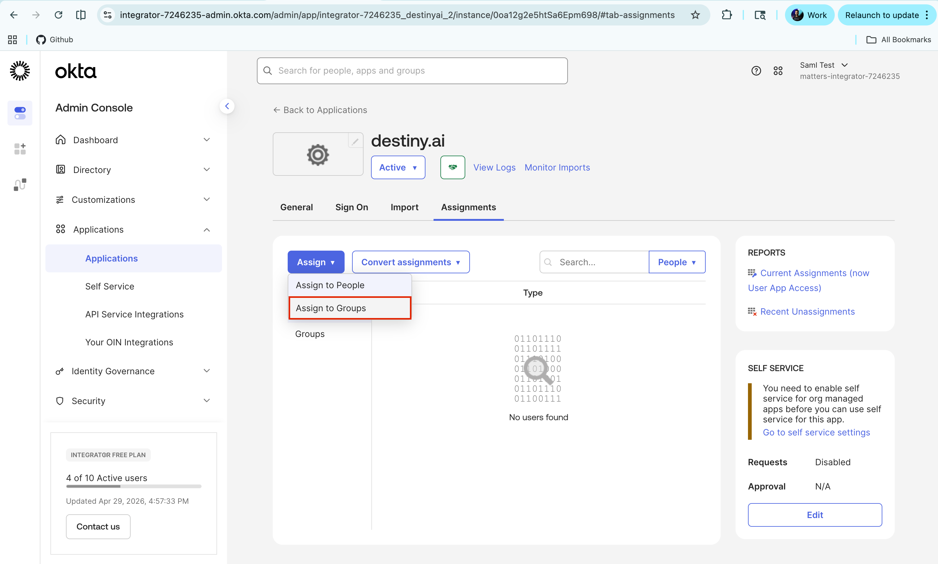Go Back to Applications

320,110
